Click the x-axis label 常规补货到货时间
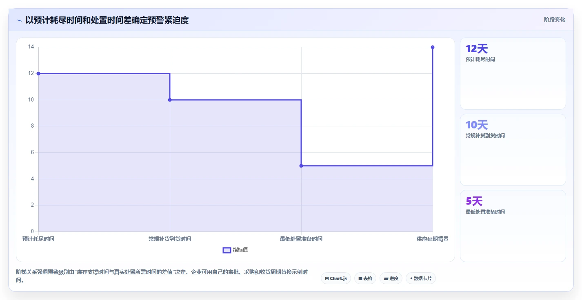This screenshot has width=582, height=300. tap(170, 239)
